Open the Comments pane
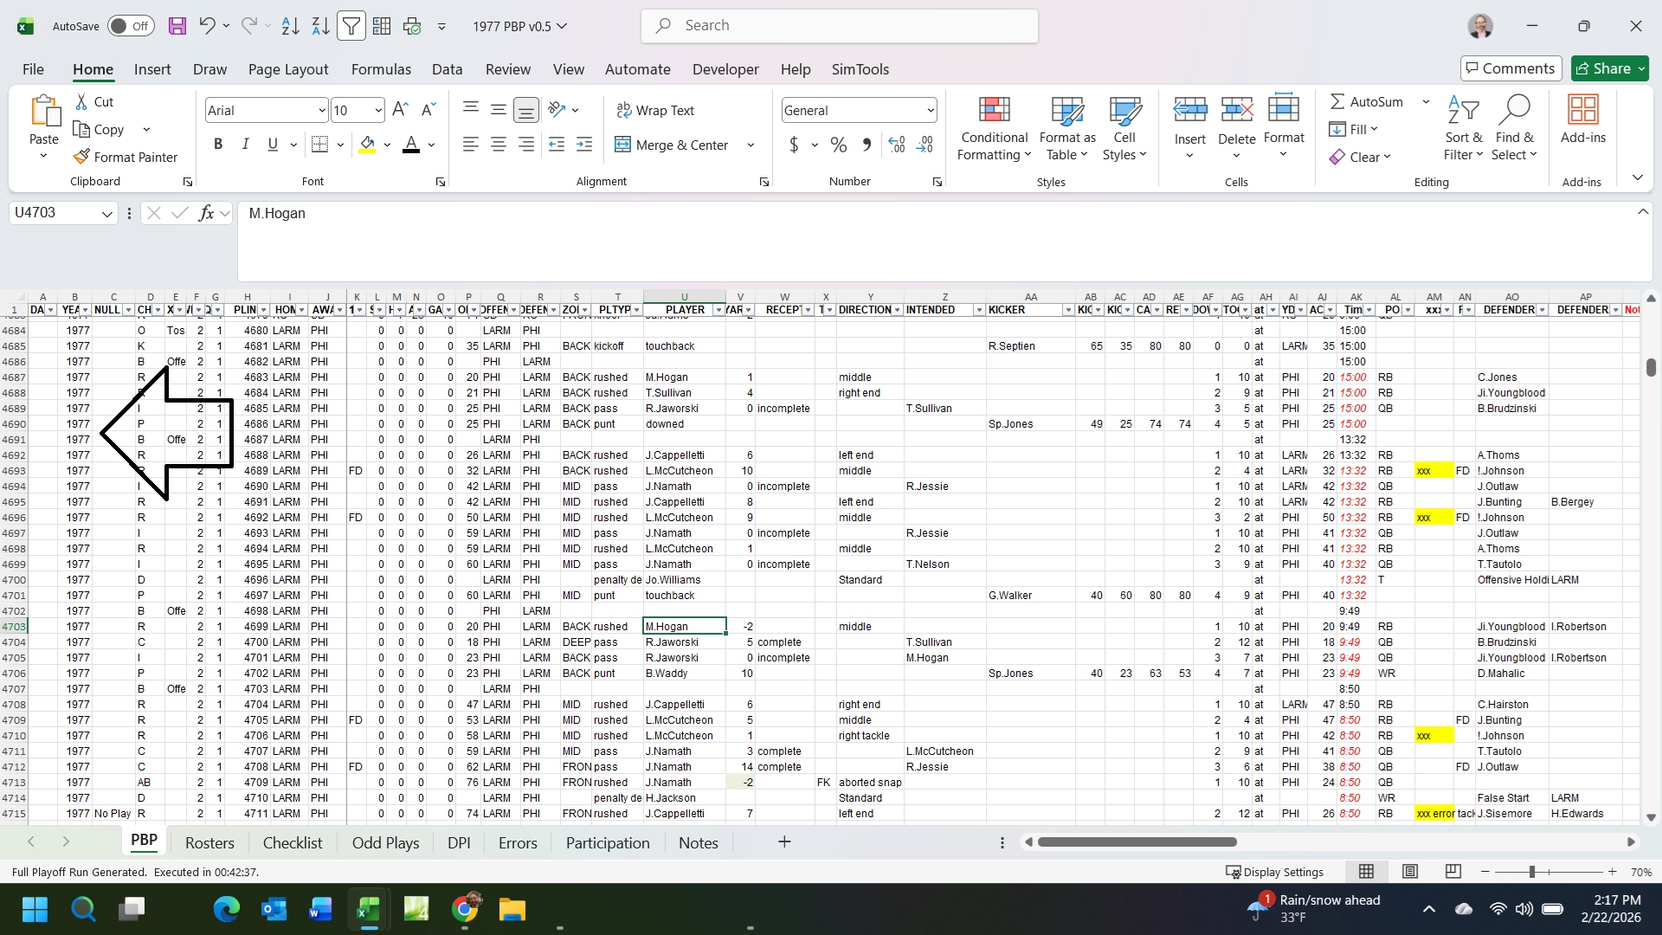This screenshot has width=1662, height=935. click(x=1511, y=68)
